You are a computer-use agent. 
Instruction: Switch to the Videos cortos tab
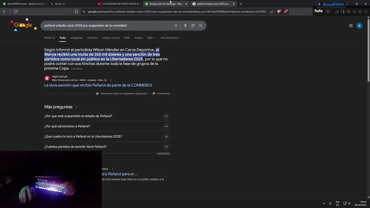pos(111,38)
